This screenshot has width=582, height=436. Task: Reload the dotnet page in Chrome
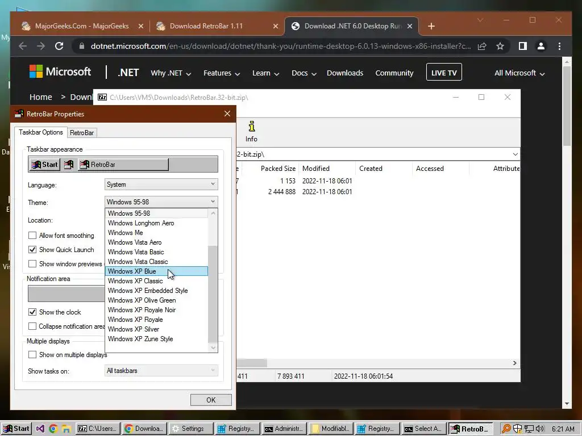coord(59,46)
